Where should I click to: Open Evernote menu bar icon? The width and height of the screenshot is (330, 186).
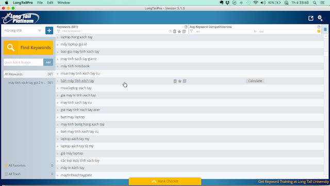[221, 3]
